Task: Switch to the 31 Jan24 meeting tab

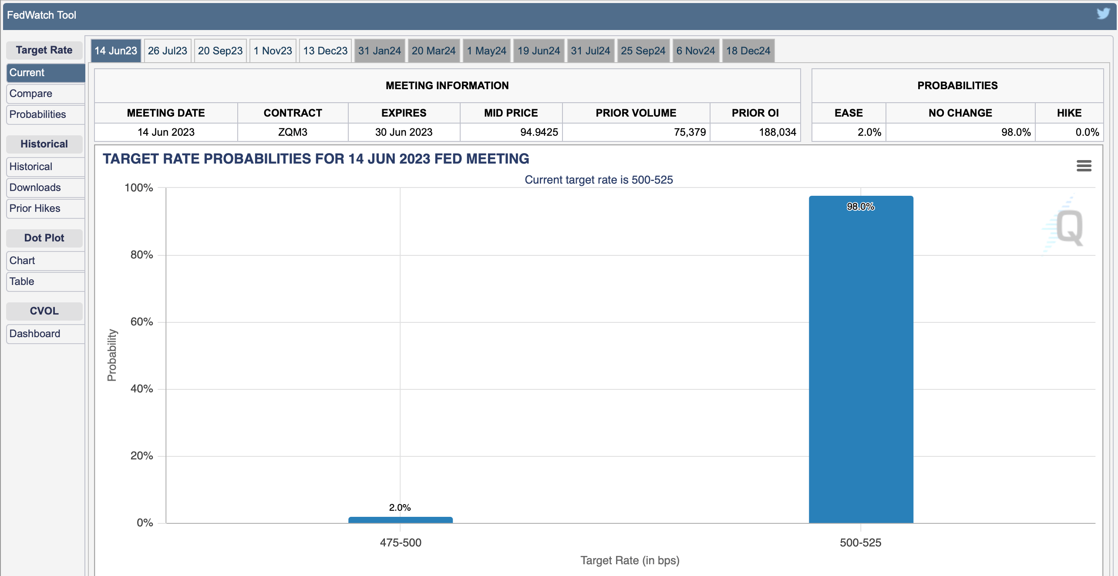Action: (379, 51)
